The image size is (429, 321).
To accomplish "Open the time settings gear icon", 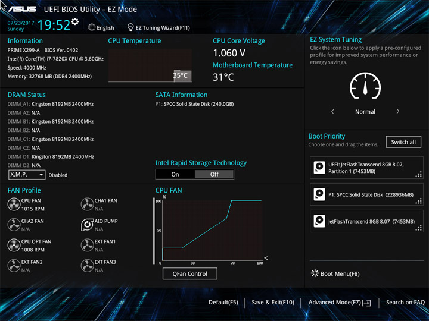I will (74, 21).
